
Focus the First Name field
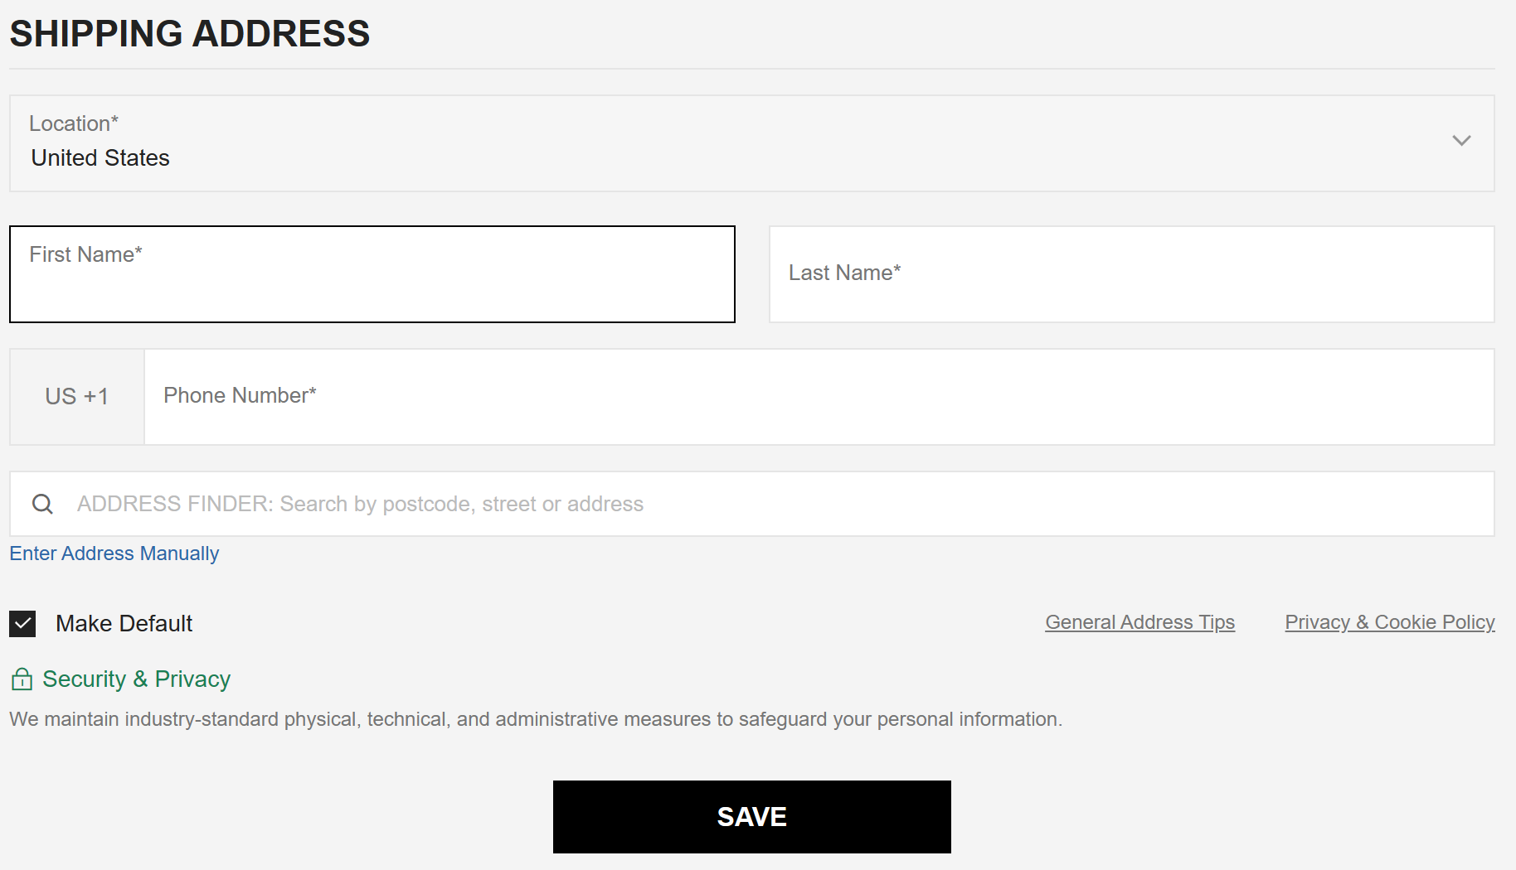tap(372, 273)
